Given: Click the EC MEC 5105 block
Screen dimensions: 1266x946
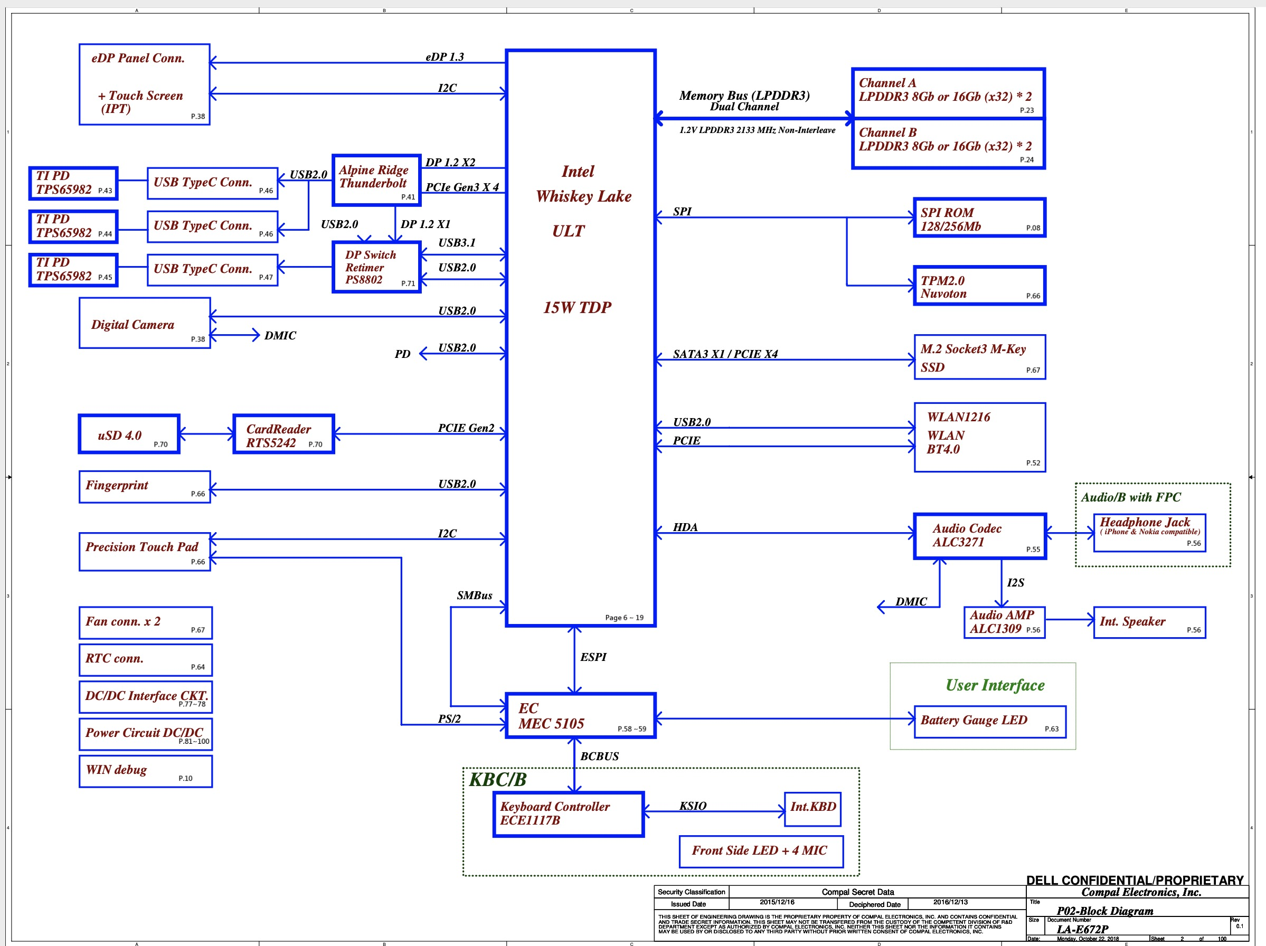Looking at the screenshot, I should click(x=580, y=716).
